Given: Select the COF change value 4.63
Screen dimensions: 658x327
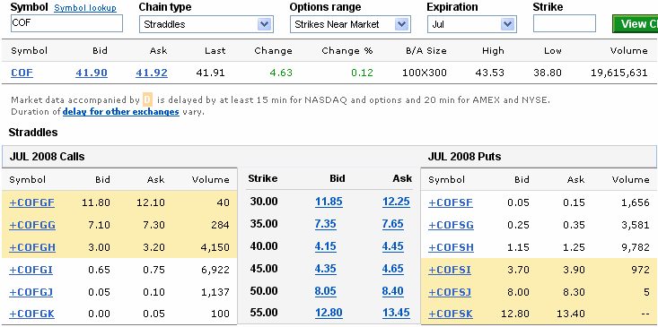Looking at the screenshot, I should coord(281,73).
